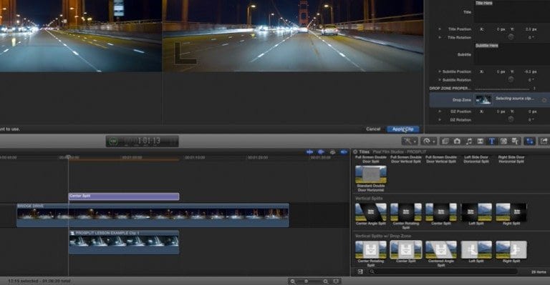
Task: Click the background tasks percentage indicator
Action: (x=113, y=141)
